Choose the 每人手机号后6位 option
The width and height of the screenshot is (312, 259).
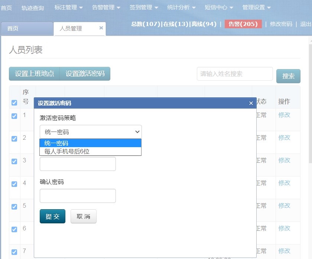point(90,152)
